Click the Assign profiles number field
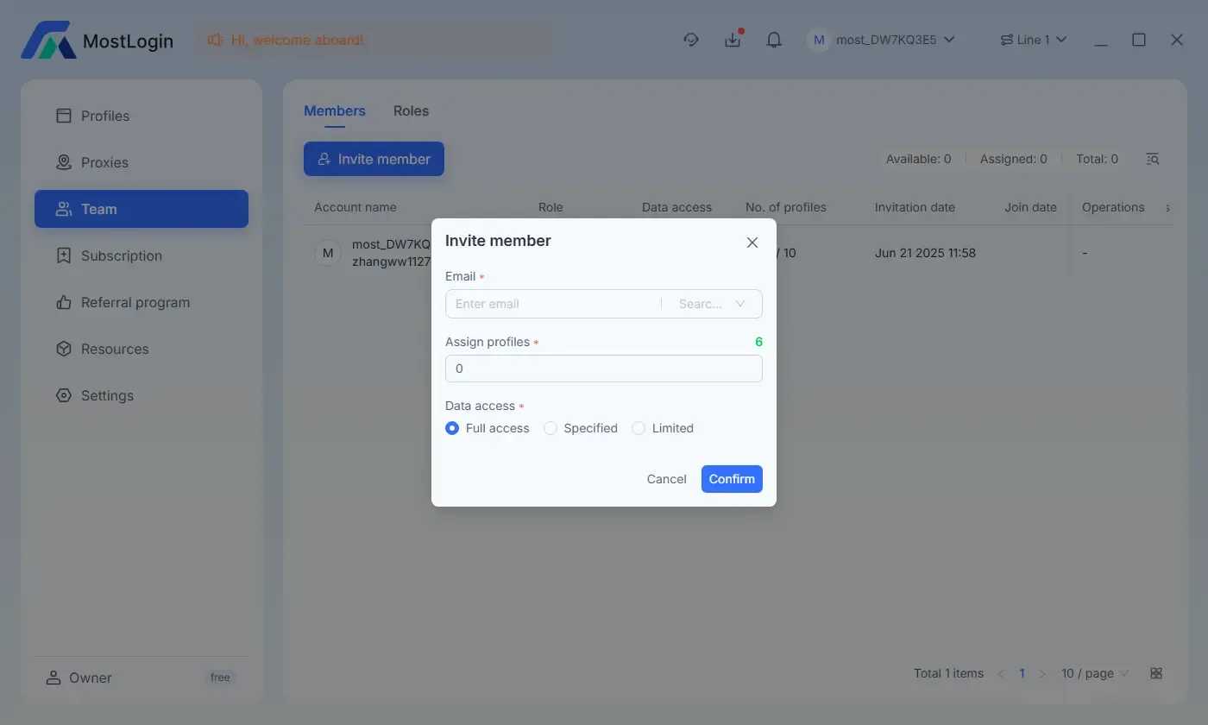1208x725 pixels. click(x=603, y=369)
